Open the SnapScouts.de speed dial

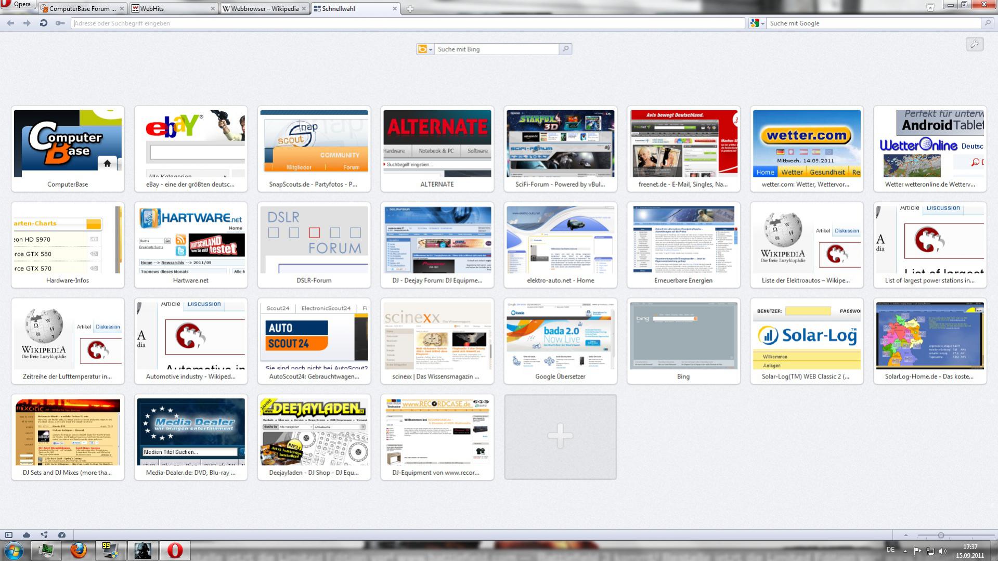[314, 149]
